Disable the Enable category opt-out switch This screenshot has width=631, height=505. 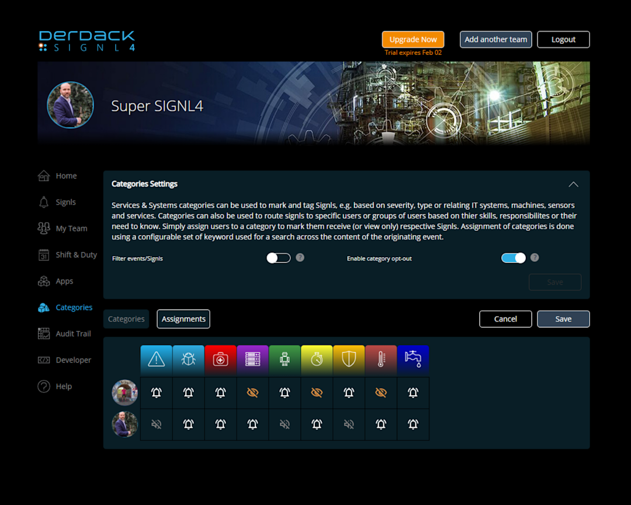click(x=514, y=258)
